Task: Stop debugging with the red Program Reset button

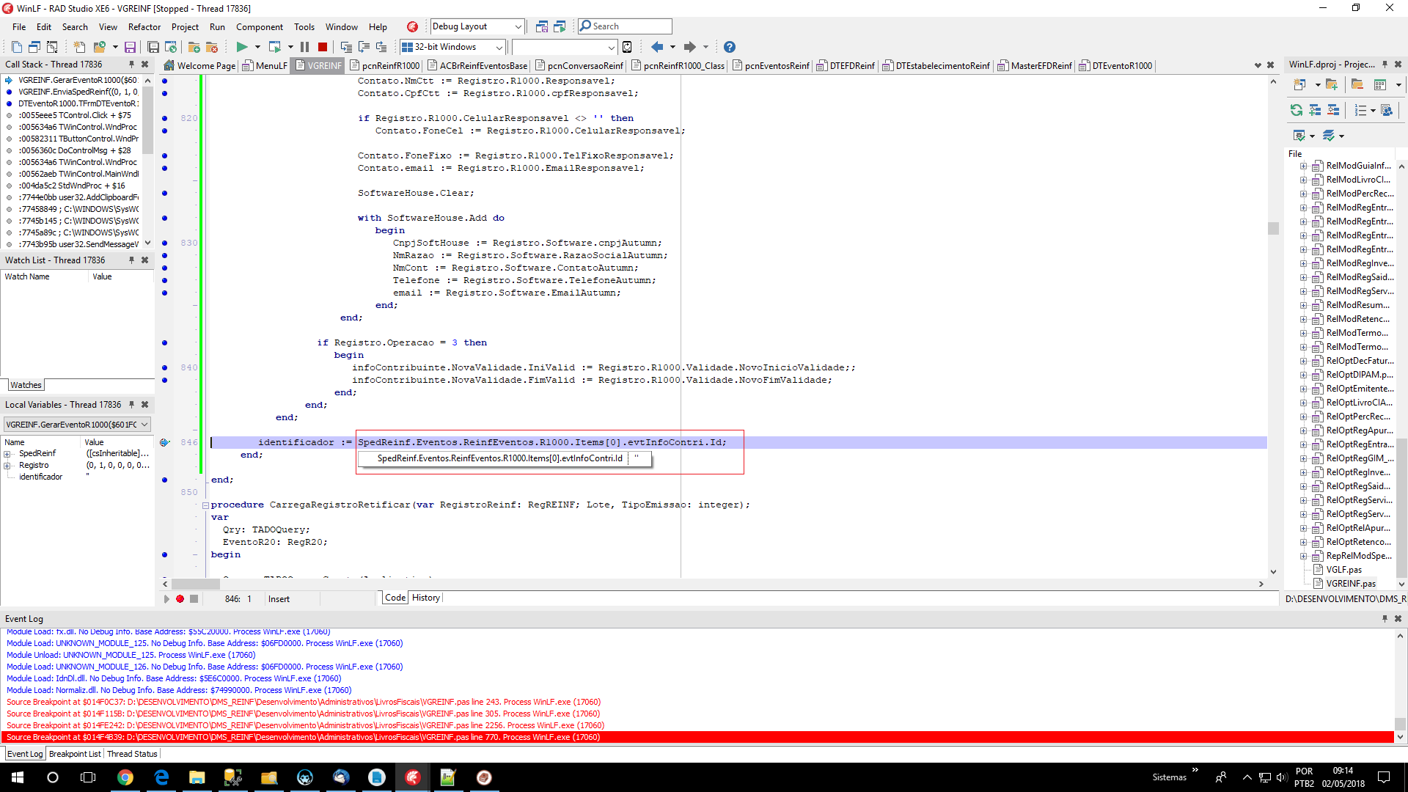Action: (322, 47)
